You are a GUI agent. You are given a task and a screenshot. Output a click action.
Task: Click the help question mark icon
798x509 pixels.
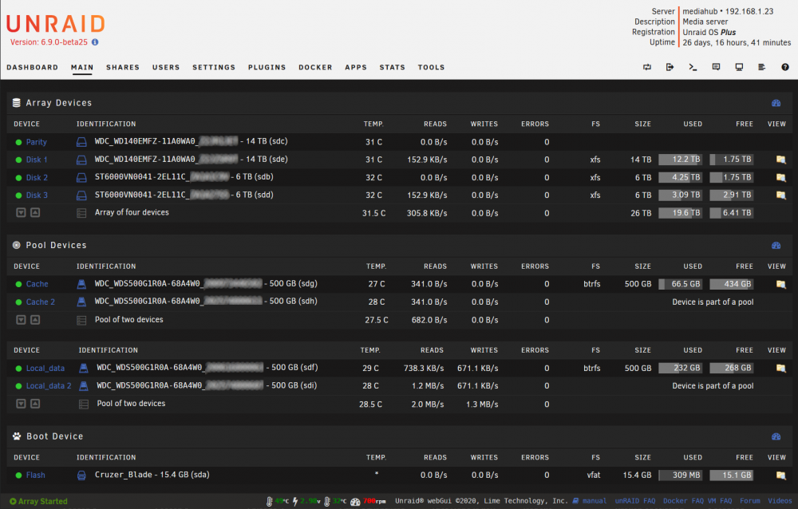pos(785,67)
